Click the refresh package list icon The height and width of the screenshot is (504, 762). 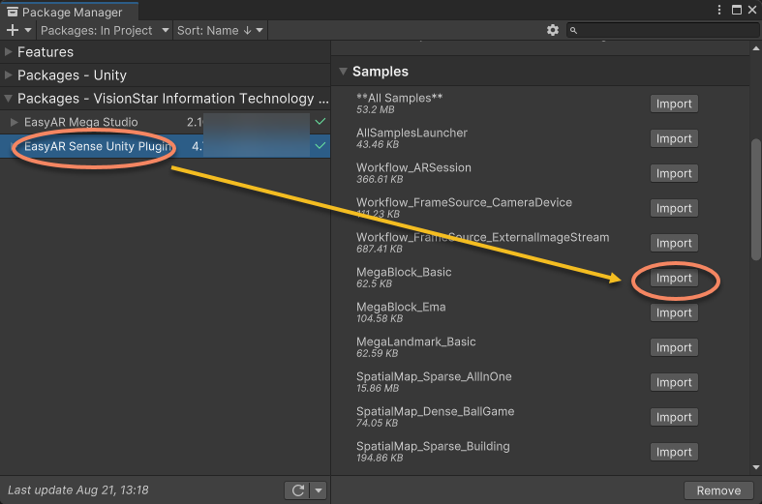point(297,490)
